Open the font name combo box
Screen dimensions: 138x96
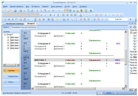[x=17, y=15]
